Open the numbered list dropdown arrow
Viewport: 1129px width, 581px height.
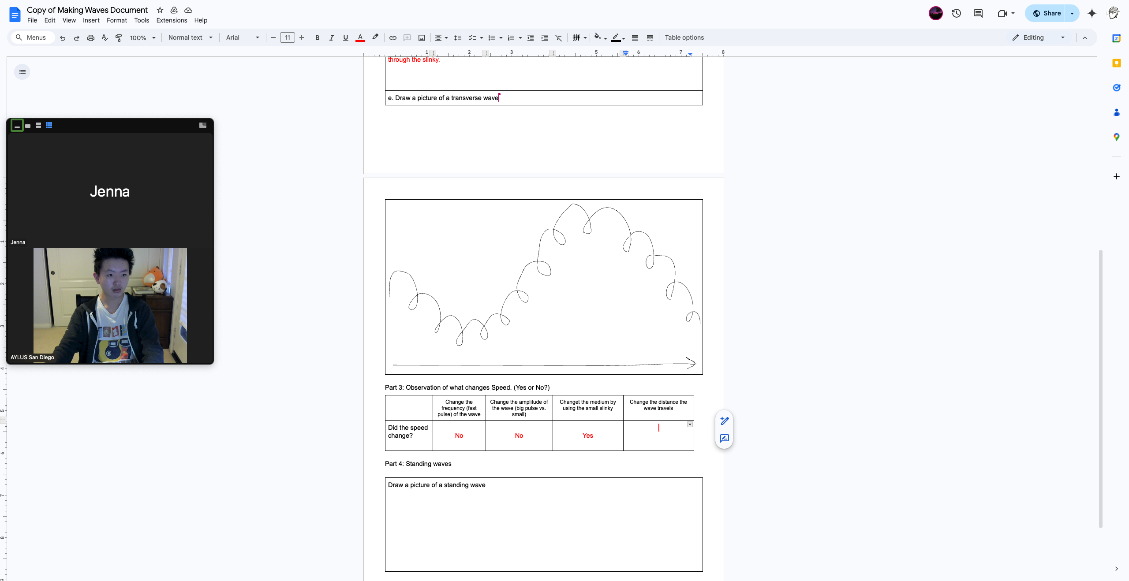pyautogui.click(x=520, y=38)
